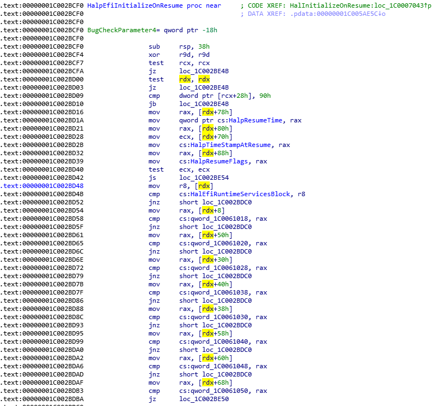Click ecx in the mov ecx, [rdx+70h] line
444x406 pixels.
[185, 137]
